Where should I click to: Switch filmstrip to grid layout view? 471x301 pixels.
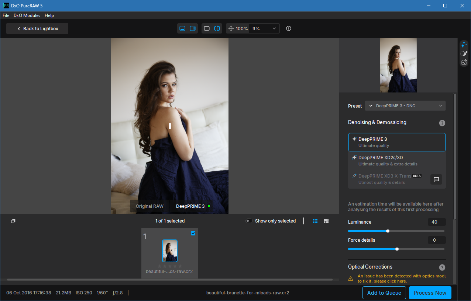(x=315, y=221)
